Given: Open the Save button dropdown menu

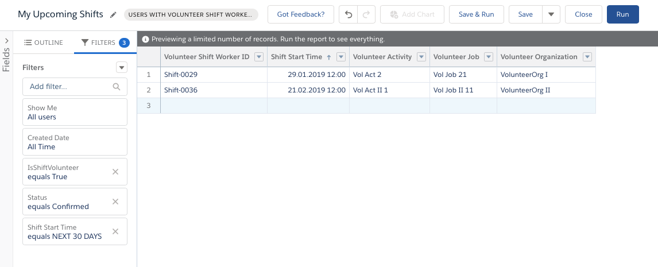Looking at the screenshot, I should [551, 14].
